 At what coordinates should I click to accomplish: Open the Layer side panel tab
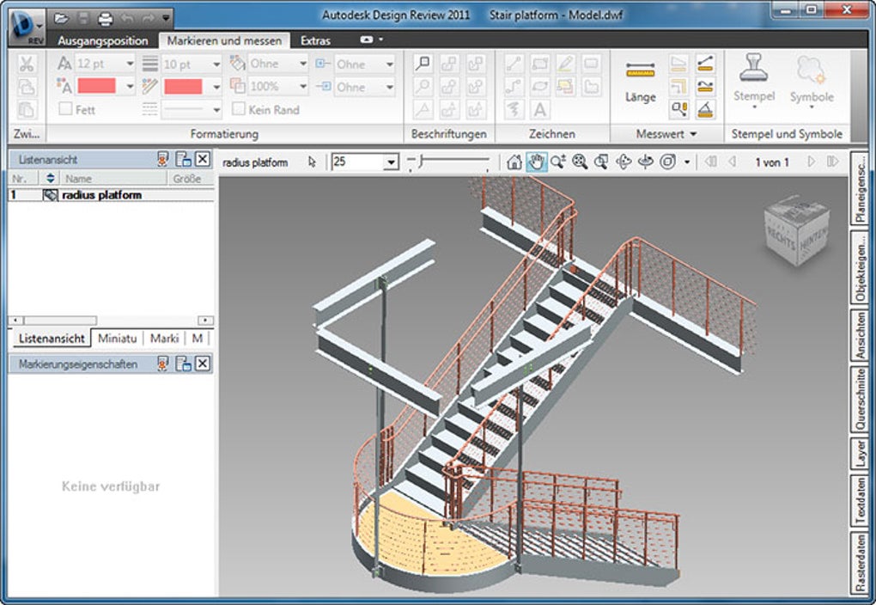(x=860, y=454)
